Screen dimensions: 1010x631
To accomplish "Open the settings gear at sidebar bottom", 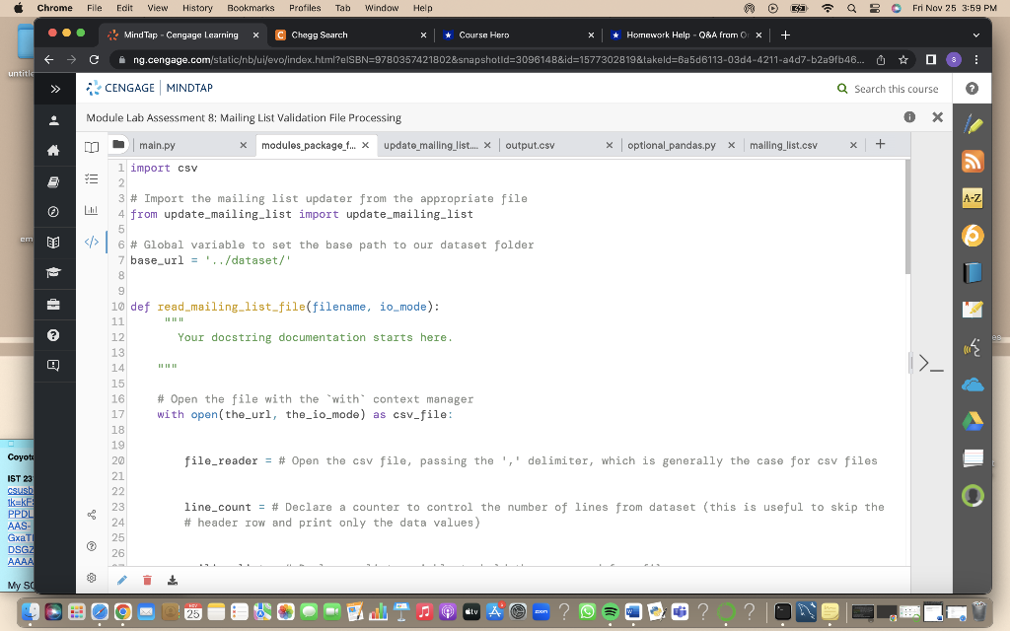I will (x=91, y=580).
